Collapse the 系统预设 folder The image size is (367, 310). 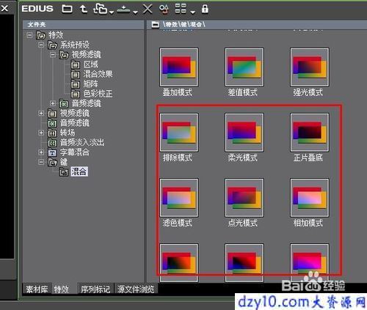(41, 45)
